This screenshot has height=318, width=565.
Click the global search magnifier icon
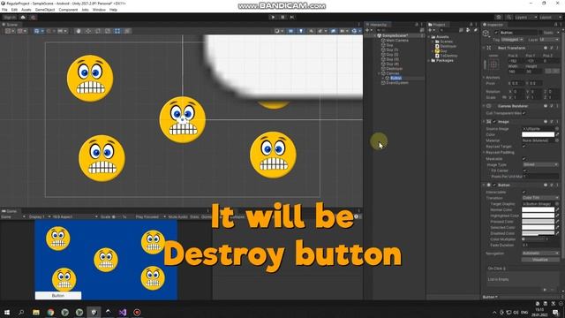tap(508, 18)
